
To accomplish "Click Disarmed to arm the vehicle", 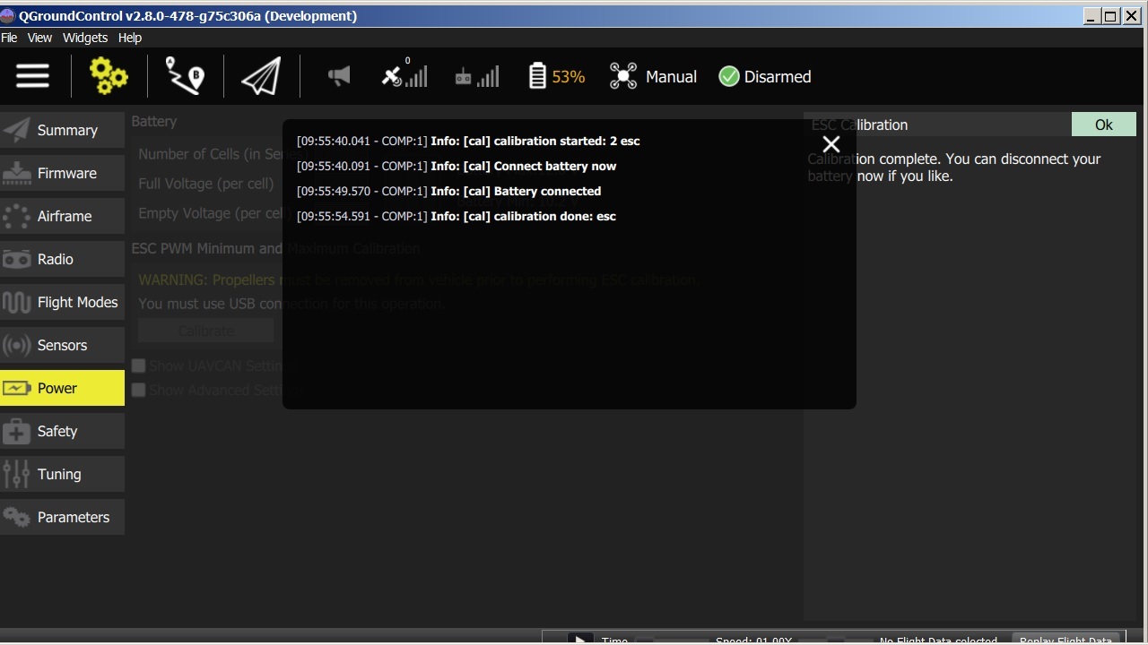I will 764,76.
